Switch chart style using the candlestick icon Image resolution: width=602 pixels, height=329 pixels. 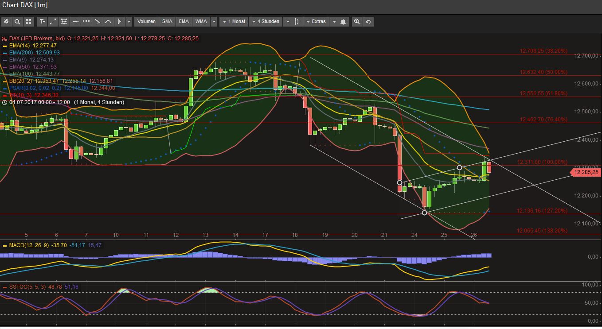tap(296, 21)
